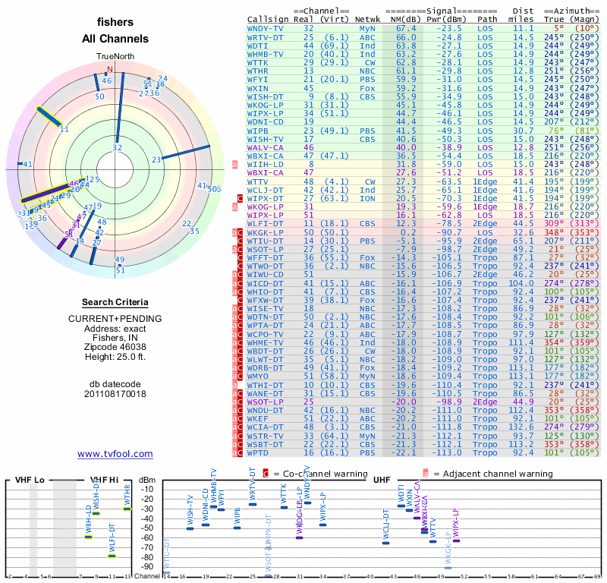
Task: Select callsign WTIU-DT in the table
Action: point(265,241)
